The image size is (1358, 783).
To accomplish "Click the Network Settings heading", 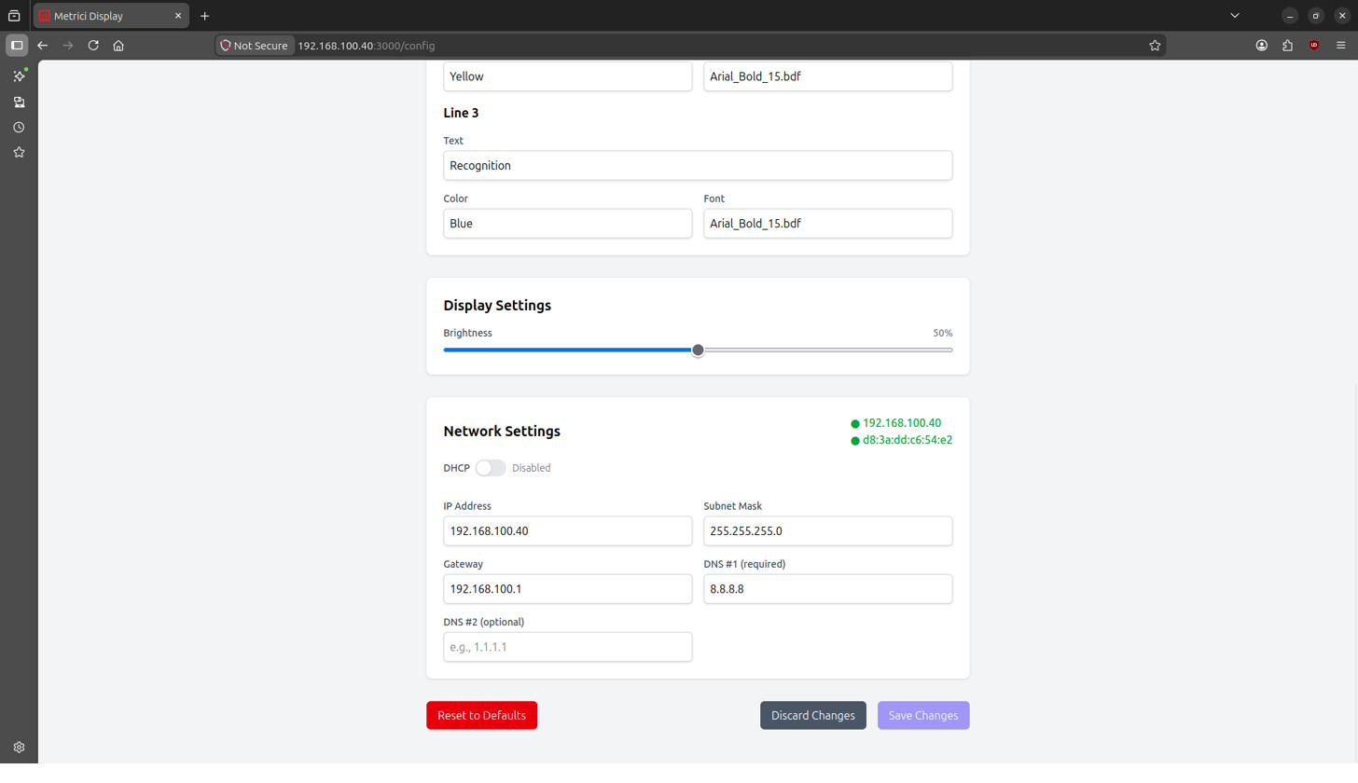I will [x=502, y=432].
